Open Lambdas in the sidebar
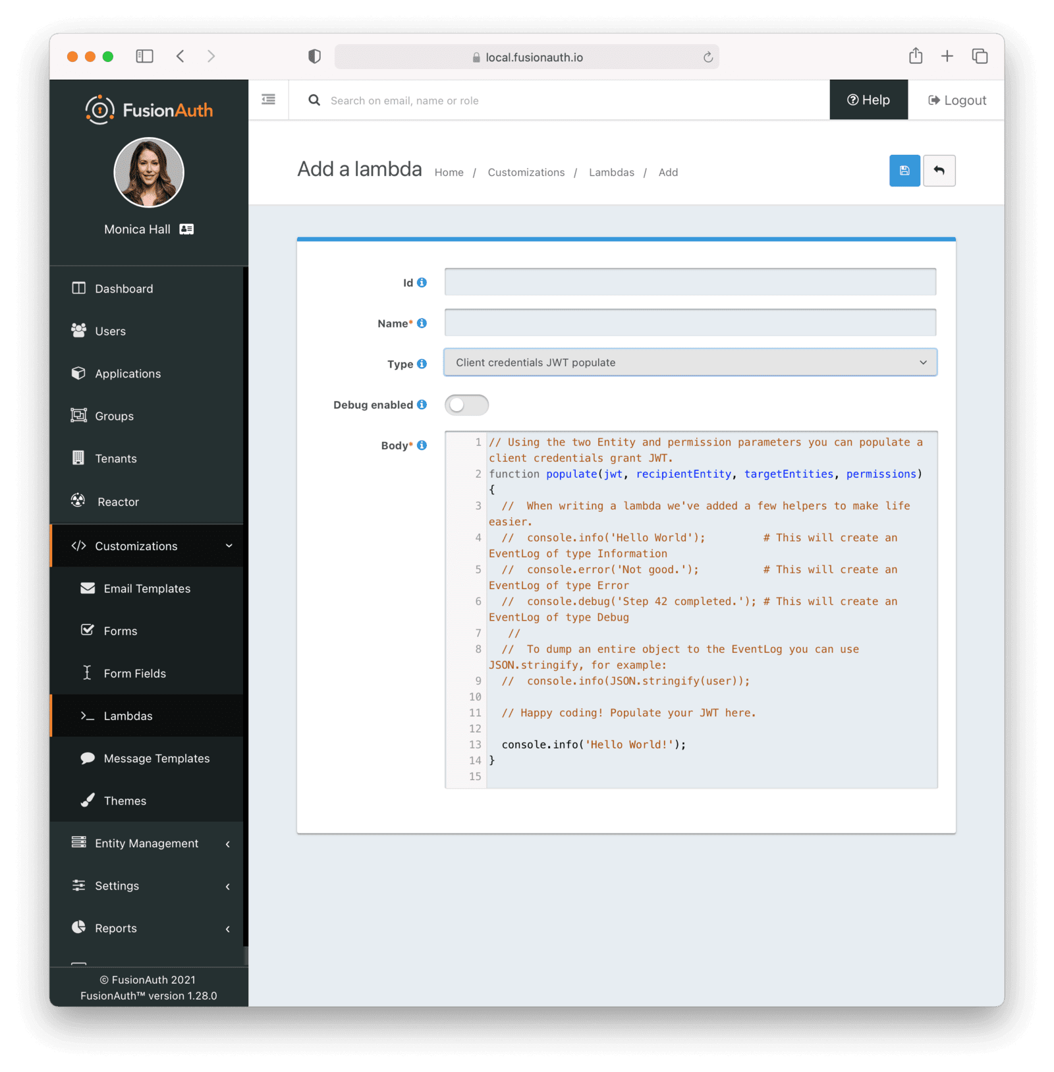This screenshot has height=1072, width=1054. click(x=147, y=716)
